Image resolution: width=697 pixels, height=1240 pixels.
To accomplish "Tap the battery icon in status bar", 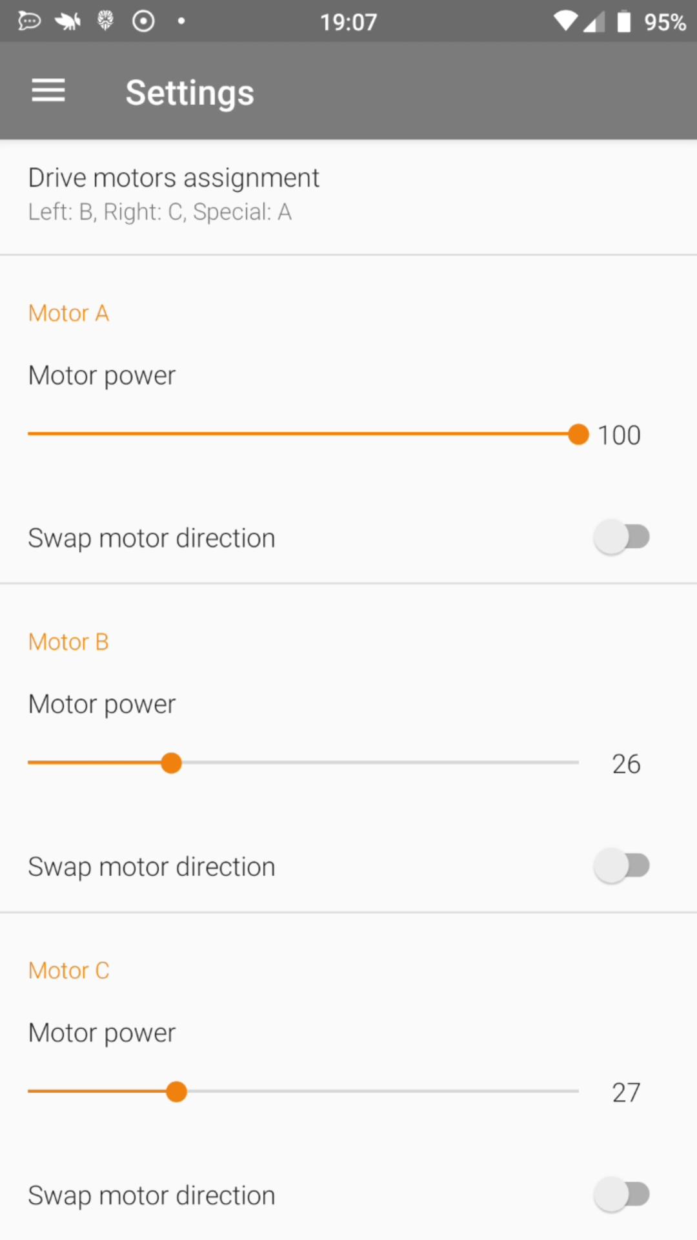I will (623, 21).
